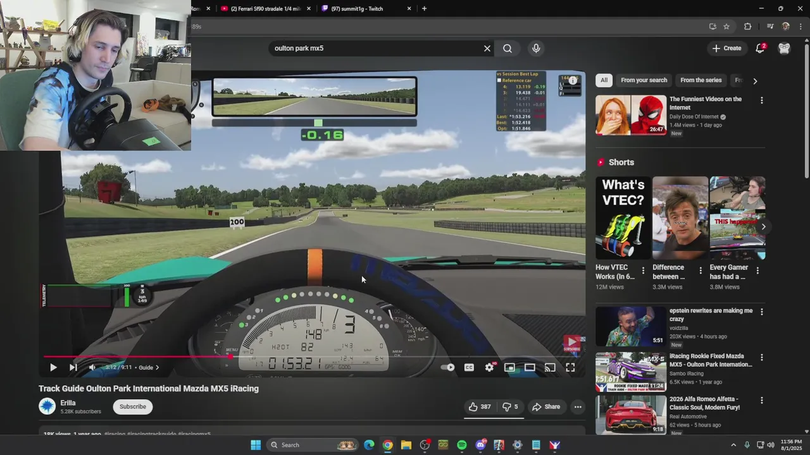
Task: Open options for 'Every Gamer has had a' short
Action: coord(757,270)
